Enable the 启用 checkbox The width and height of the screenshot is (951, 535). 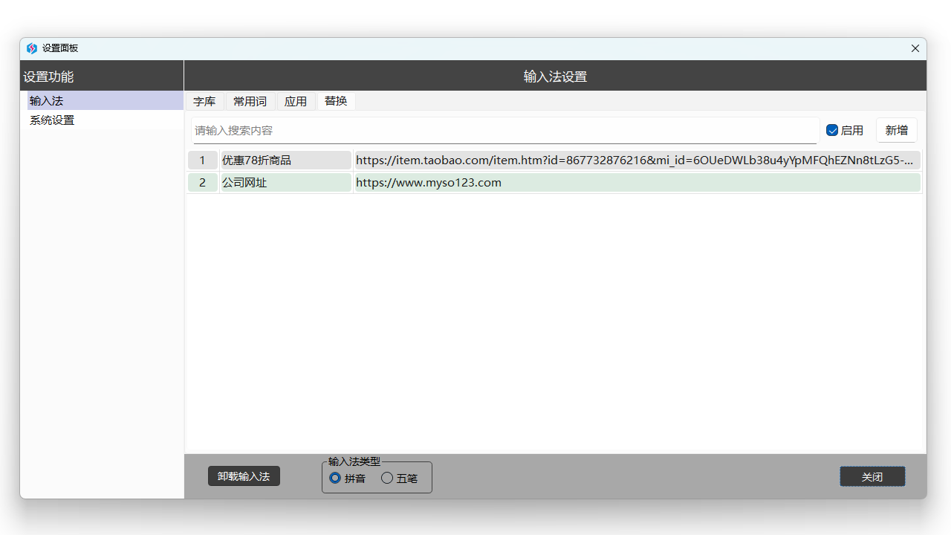[x=832, y=130]
